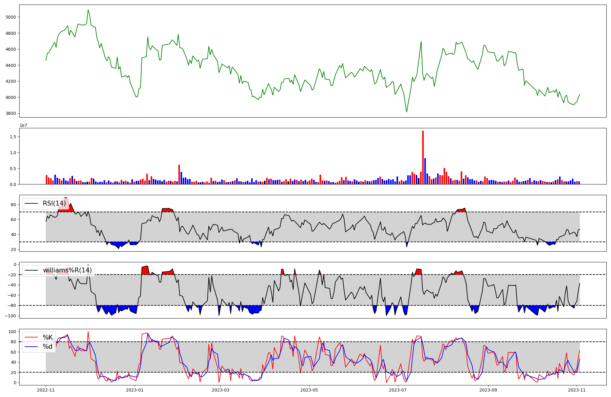611x397 pixels.
Task: Click the red %K legend line sample
Action: point(31,337)
